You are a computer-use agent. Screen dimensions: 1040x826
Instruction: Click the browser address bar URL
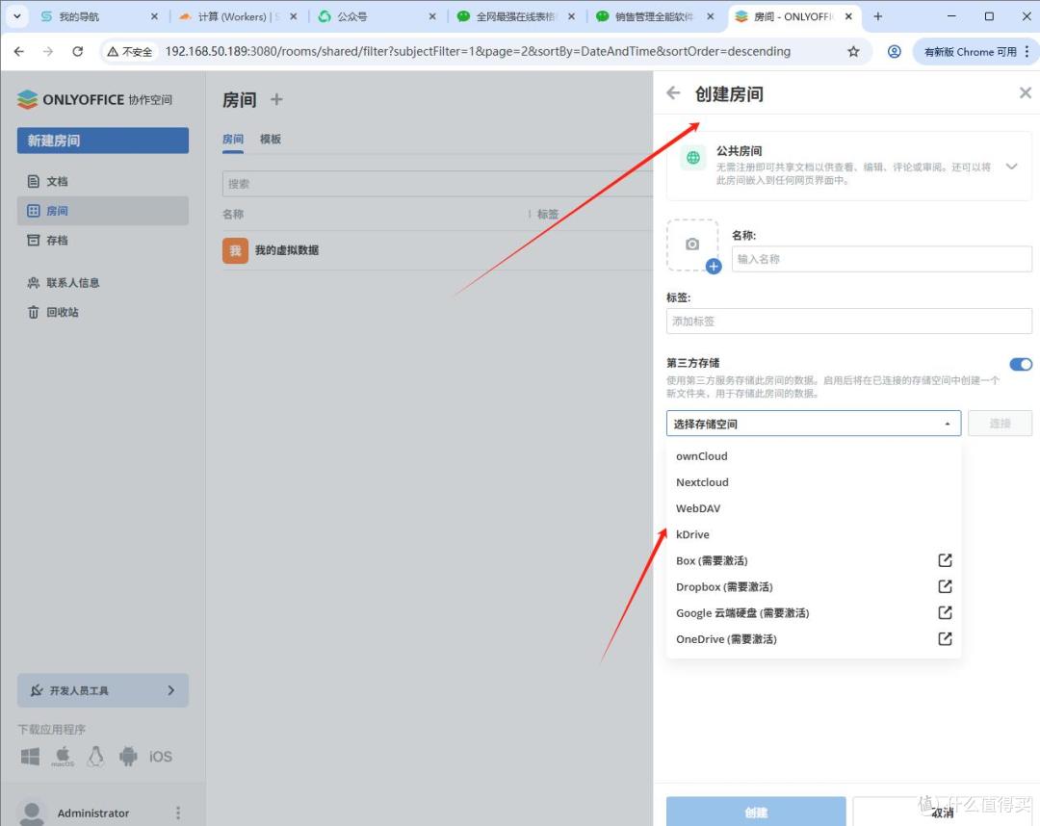point(478,52)
